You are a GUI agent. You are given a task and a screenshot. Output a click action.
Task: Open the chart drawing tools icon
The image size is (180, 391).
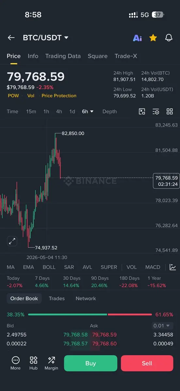pos(142,111)
